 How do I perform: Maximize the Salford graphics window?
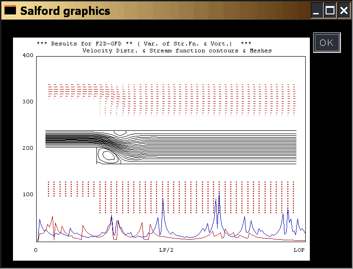[x=330, y=10]
